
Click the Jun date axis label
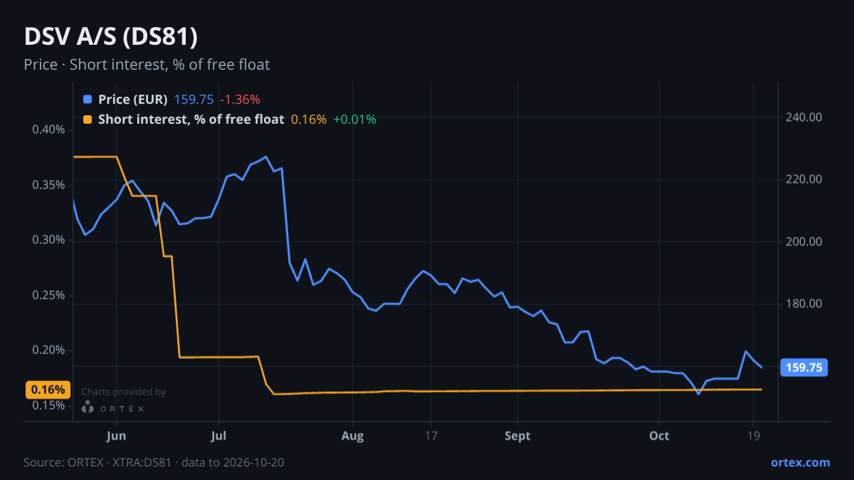116,436
